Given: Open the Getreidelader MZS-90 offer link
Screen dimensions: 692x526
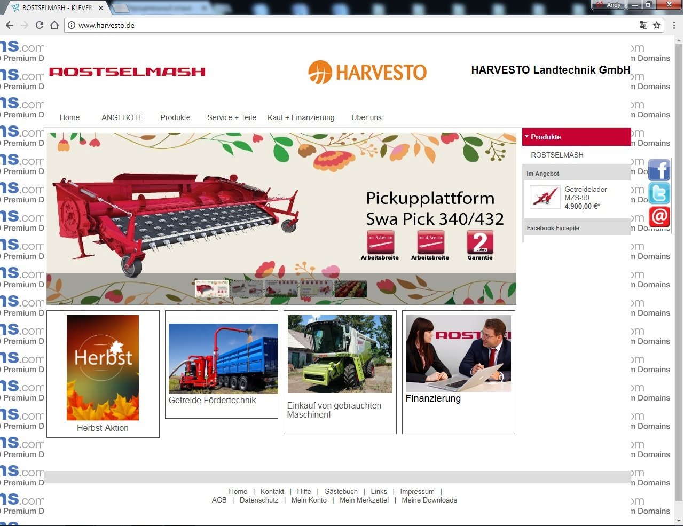Looking at the screenshot, I should click(586, 193).
